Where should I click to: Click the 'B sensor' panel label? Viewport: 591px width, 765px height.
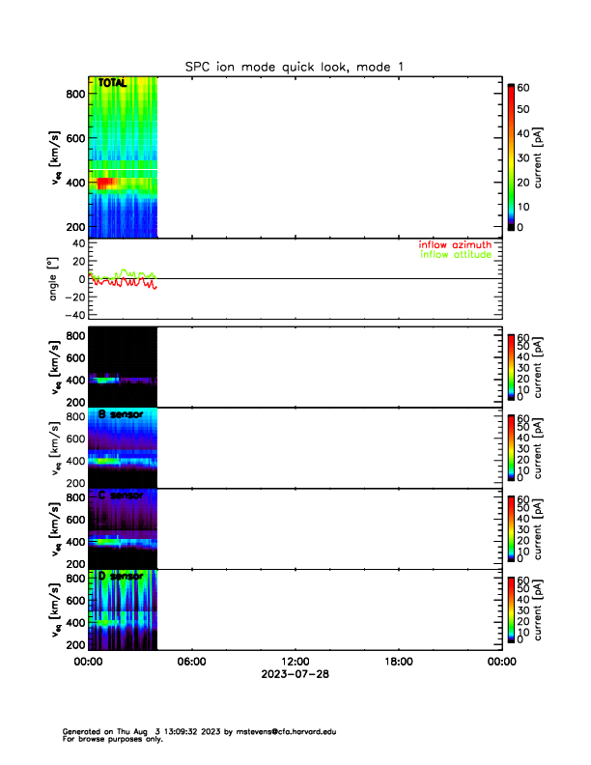(x=121, y=414)
